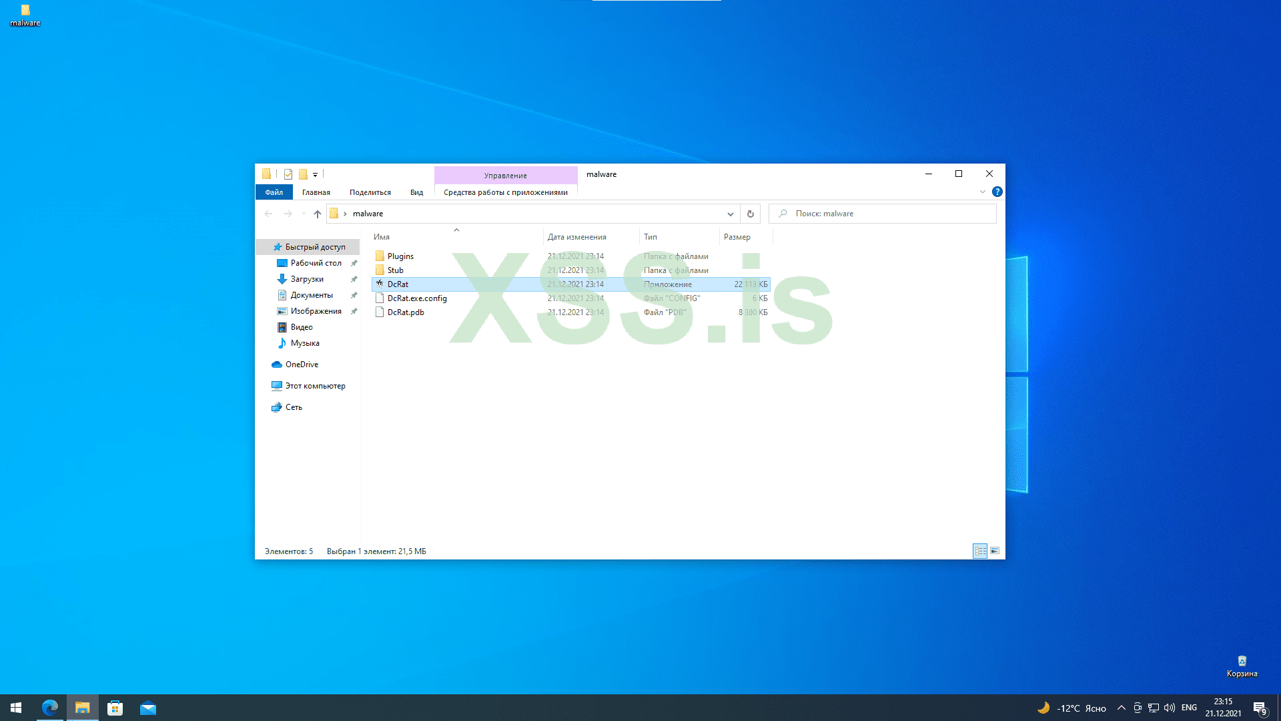Select the DcRat.exe.config file
The image size is (1281, 721).
(x=417, y=298)
